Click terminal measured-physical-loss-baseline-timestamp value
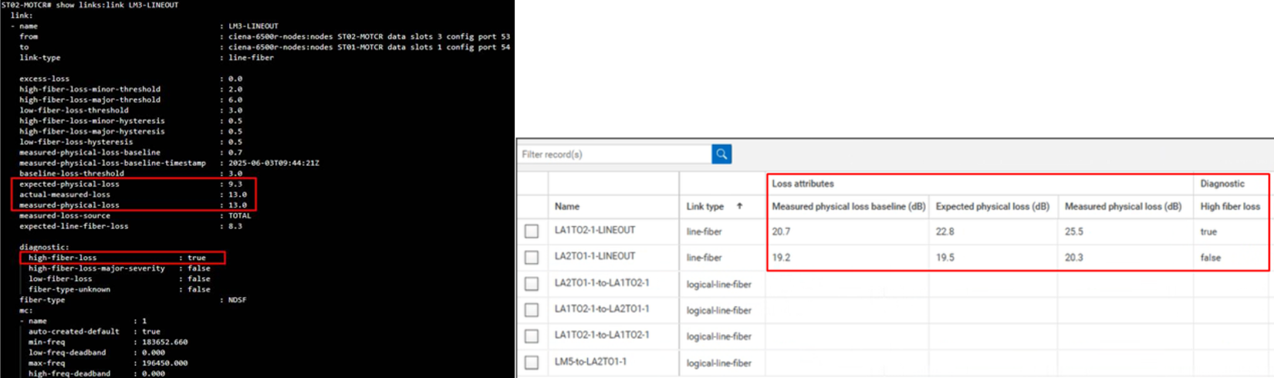This screenshot has width=1274, height=378. point(273,163)
